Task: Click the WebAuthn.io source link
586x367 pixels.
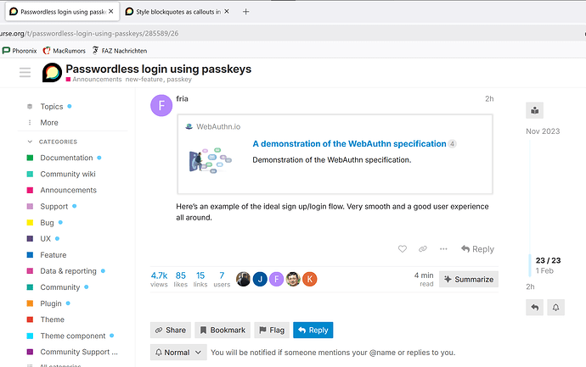Action: tap(218, 127)
